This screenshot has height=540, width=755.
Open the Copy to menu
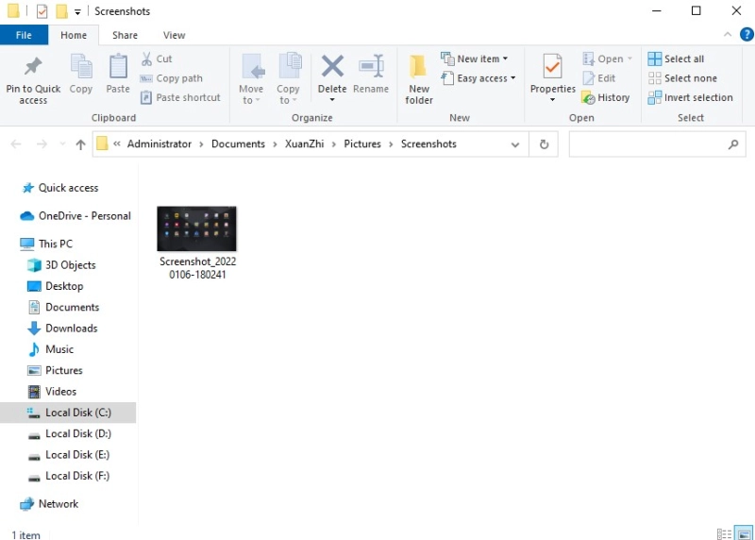click(289, 79)
